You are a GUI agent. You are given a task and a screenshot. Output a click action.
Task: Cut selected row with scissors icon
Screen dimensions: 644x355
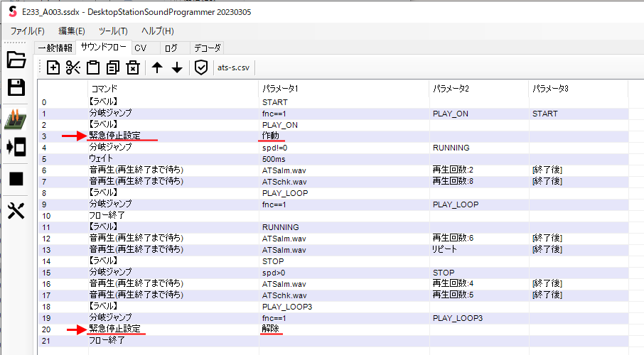73,67
